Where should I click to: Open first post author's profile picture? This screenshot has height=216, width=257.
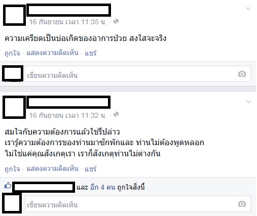(x=14, y=15)
